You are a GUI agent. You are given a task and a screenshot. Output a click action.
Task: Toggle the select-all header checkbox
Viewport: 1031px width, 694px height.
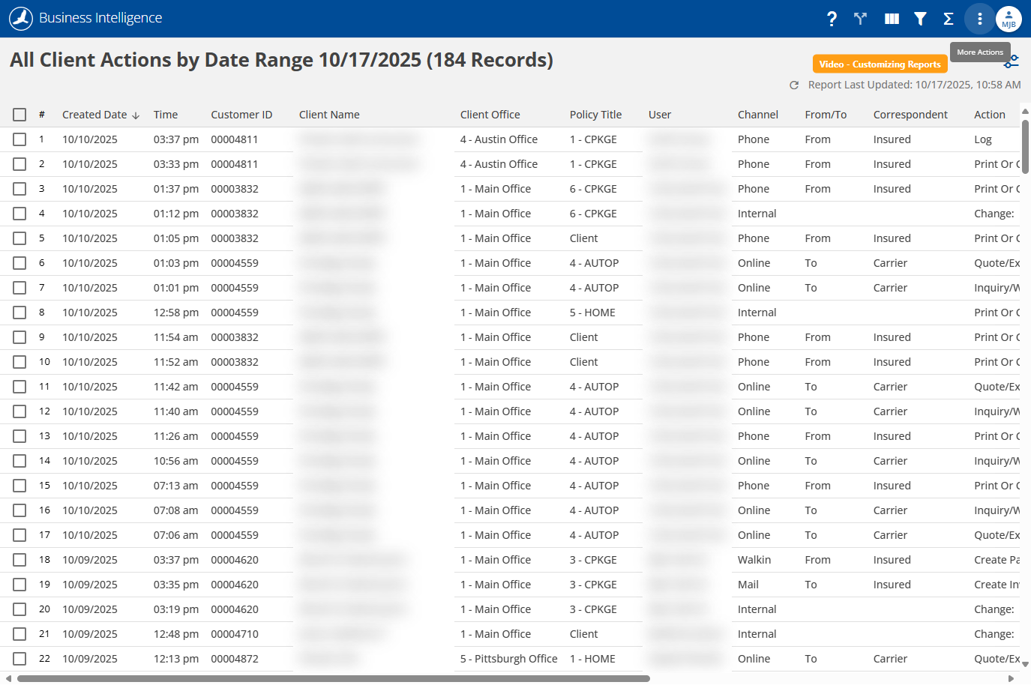click(19, 115)
